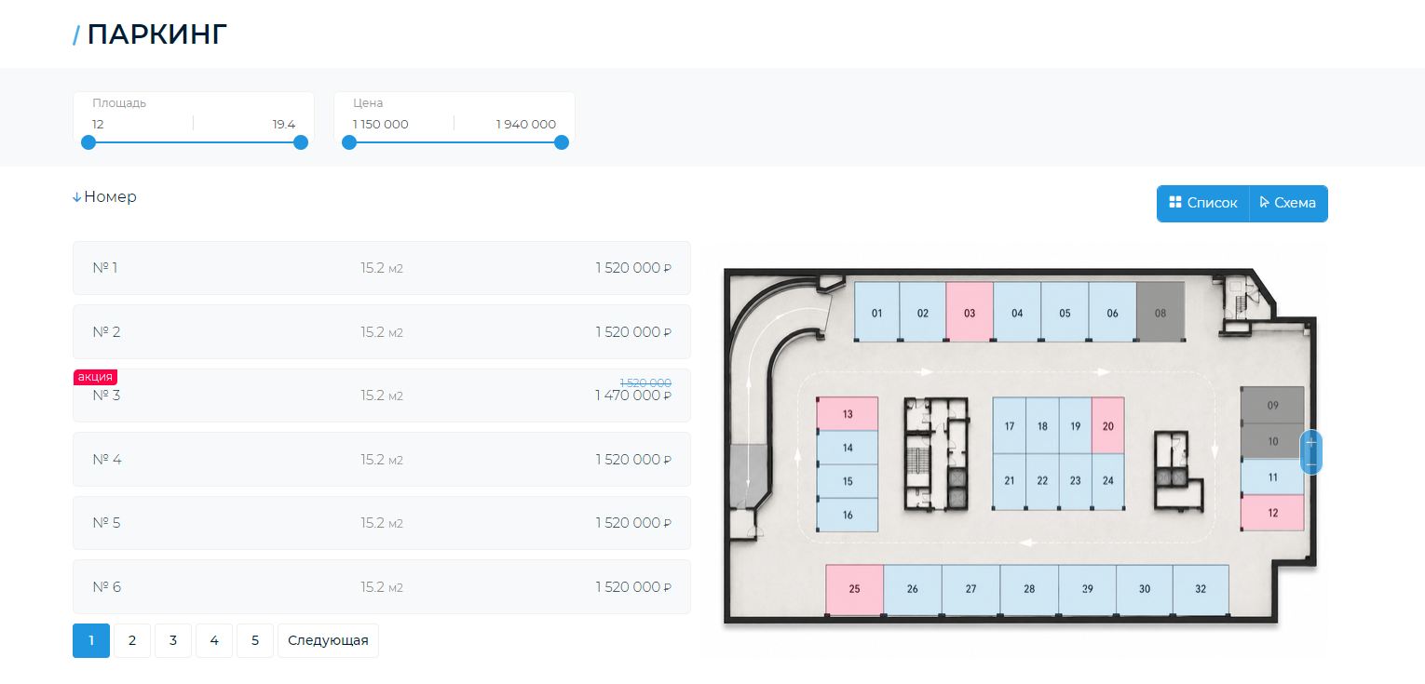Click the Следующая next-page button
The height and width of the screenshot is (684, 1425).
coord(328,640)
